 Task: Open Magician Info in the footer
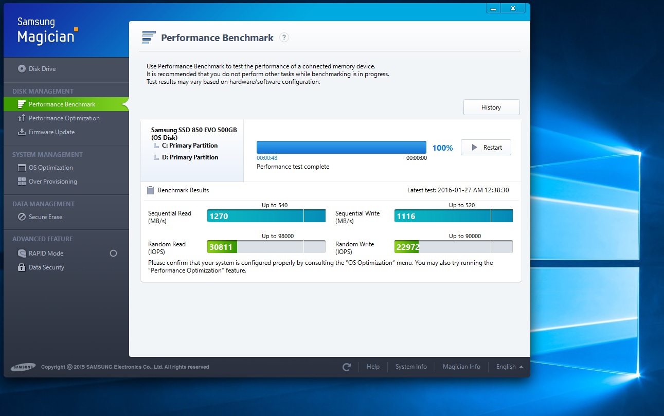[461, 367]
